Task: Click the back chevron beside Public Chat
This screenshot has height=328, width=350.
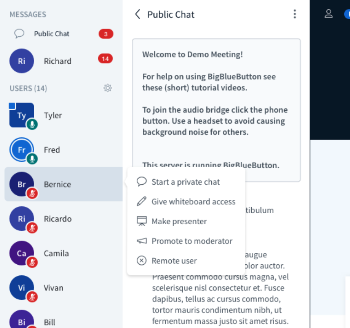Action: 138,14
